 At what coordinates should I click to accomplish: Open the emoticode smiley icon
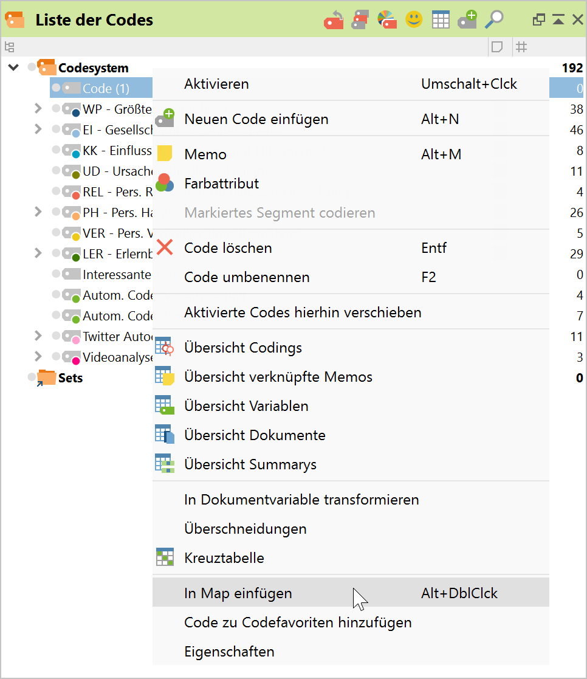tap(414, 19)
